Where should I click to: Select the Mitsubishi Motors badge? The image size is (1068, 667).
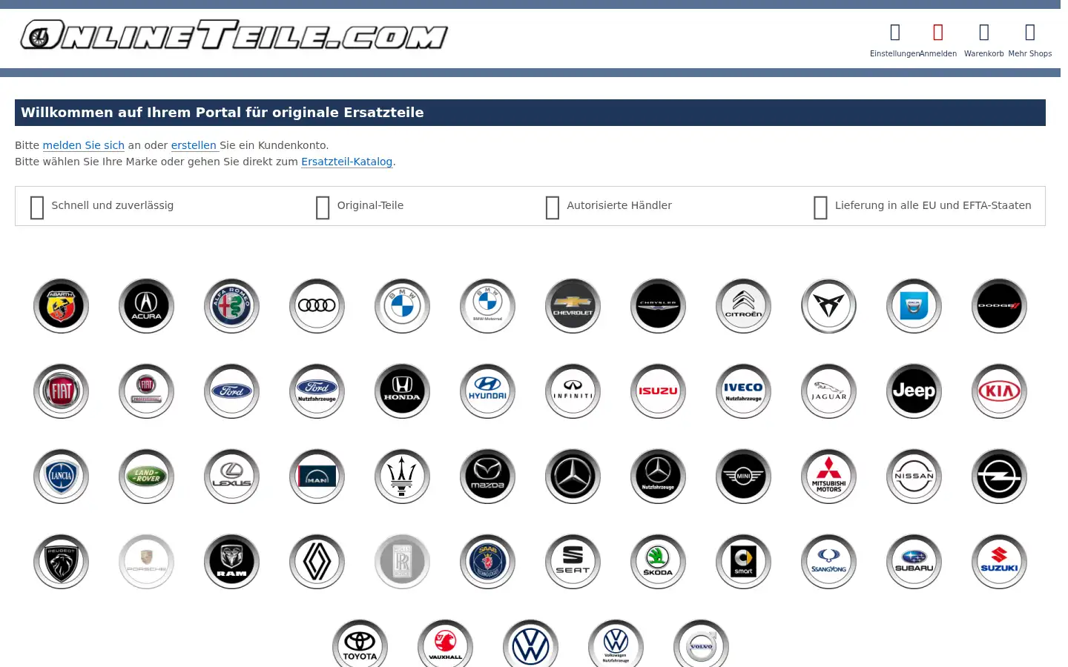click(828, 477)
